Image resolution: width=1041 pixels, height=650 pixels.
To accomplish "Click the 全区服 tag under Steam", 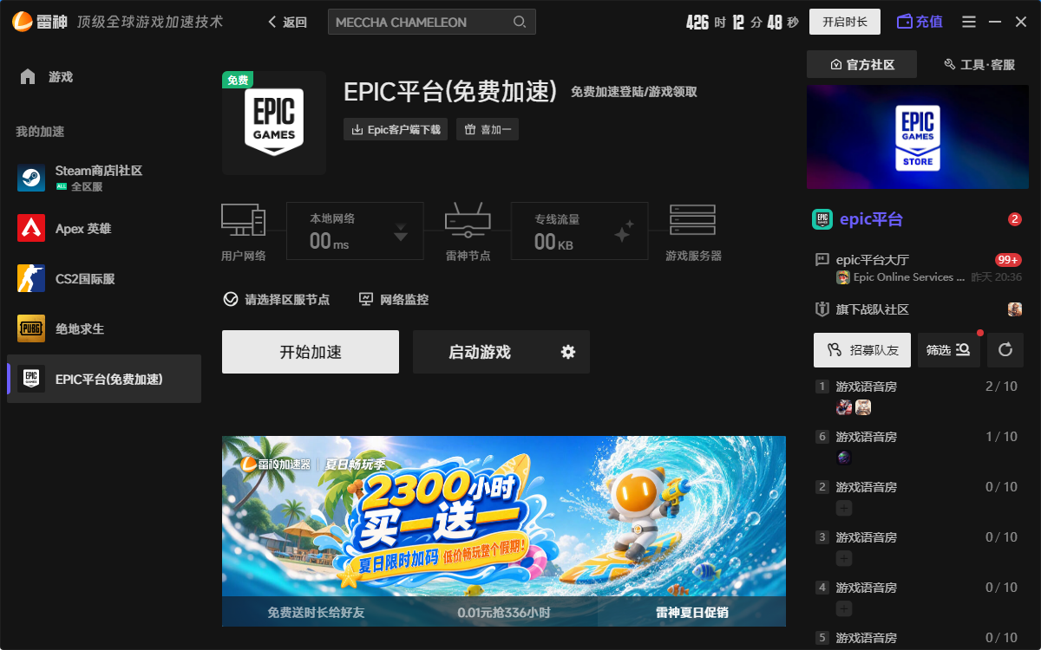I will click(x=80, y=186).
